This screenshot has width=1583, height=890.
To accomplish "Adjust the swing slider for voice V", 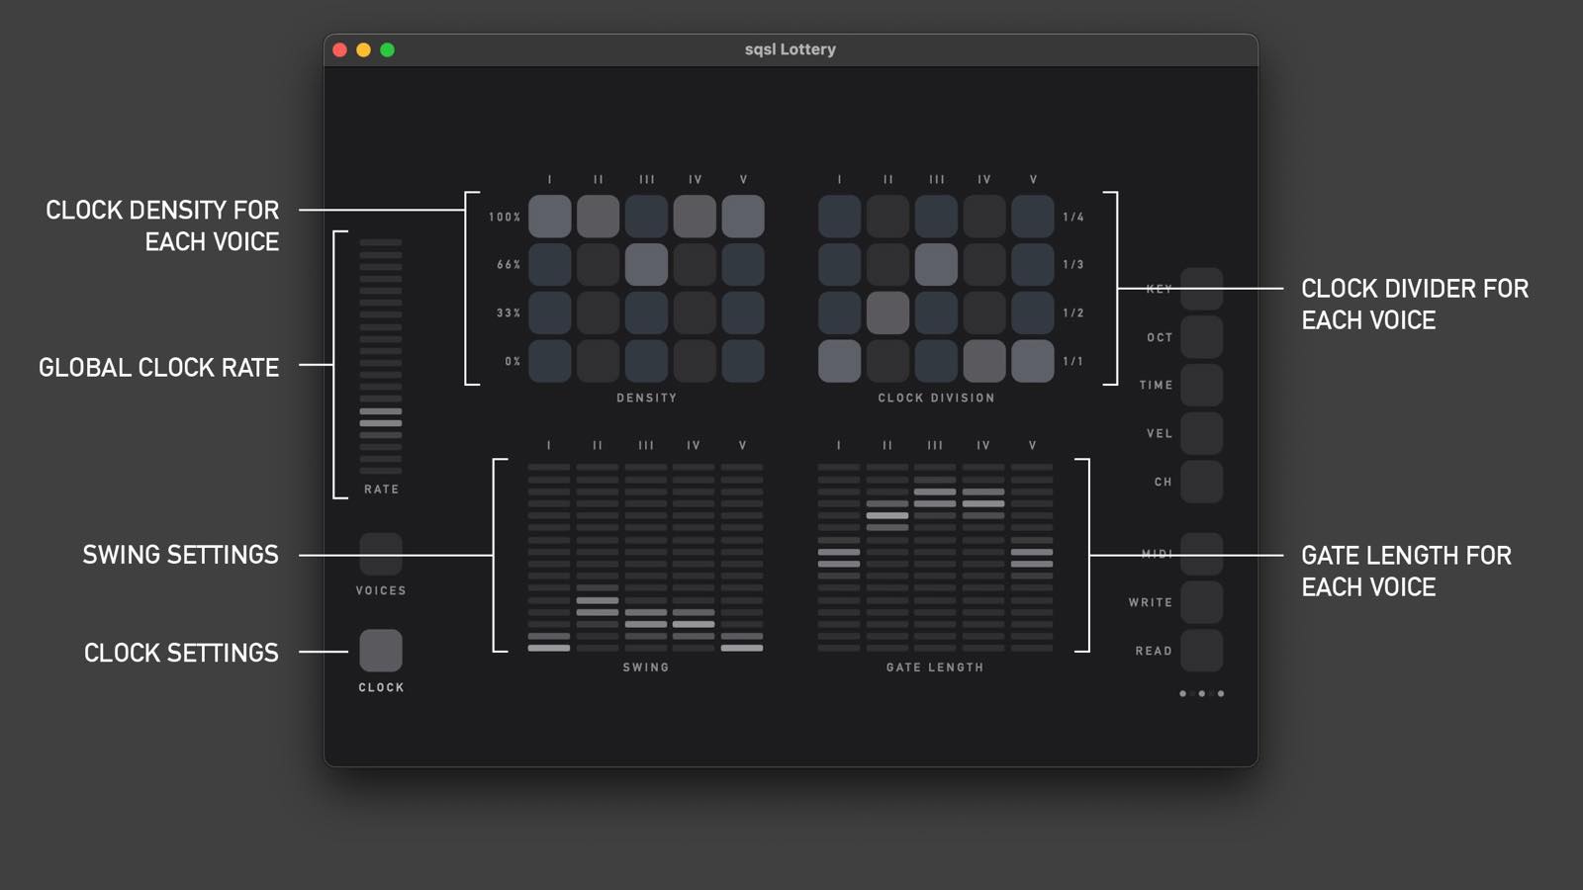I will coord(742,558).
